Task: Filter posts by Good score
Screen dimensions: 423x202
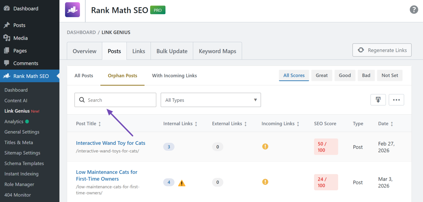Action: 345,75
